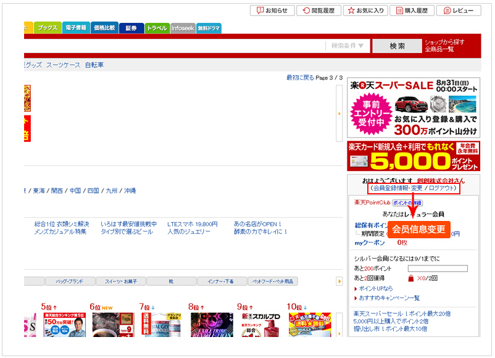495x358 pixels.
Task: Select the 電子書籍 tab
Action: [x=75, y=28]
